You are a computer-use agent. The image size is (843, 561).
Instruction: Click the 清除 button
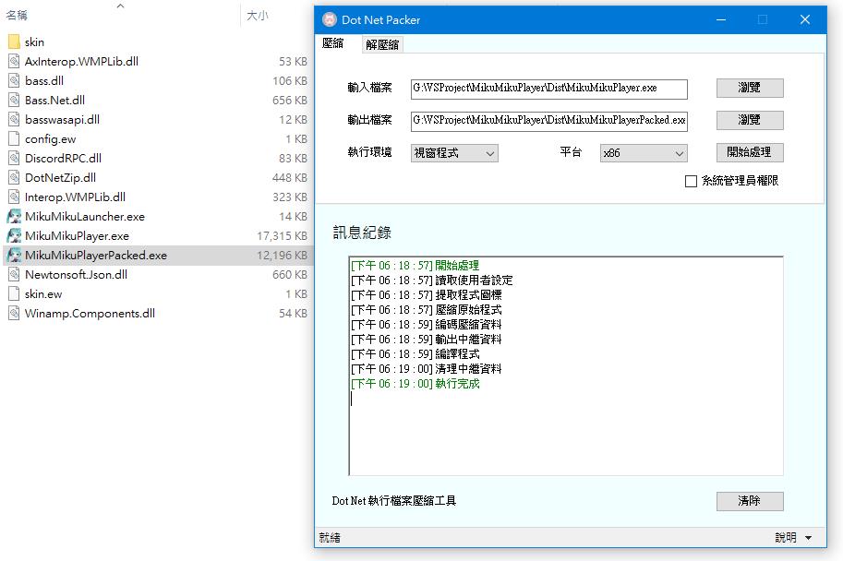tap(750, 501)
